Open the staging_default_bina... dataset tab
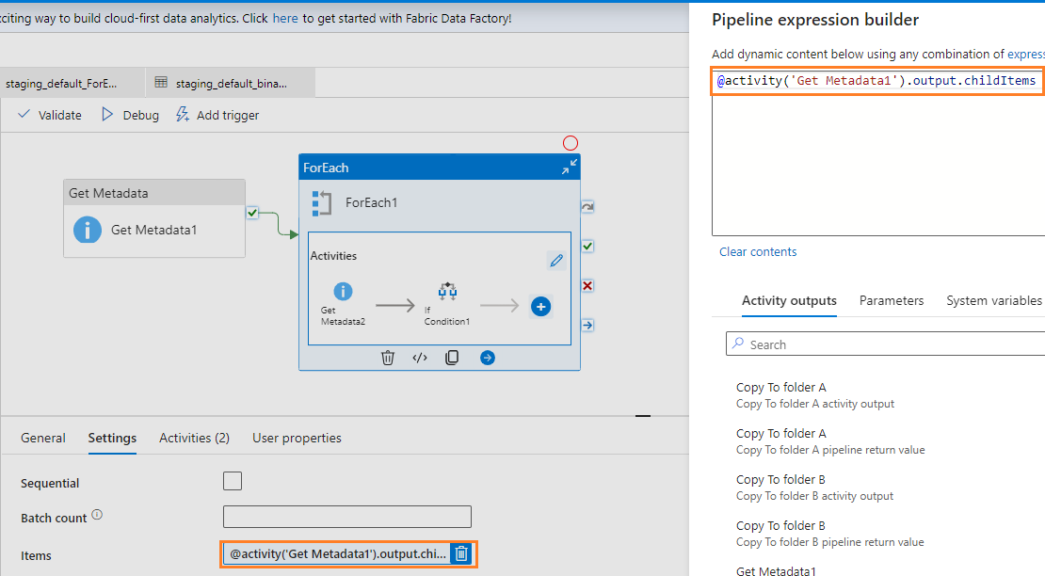Viewport: 1045px width, 576px height. click(231, 83)
